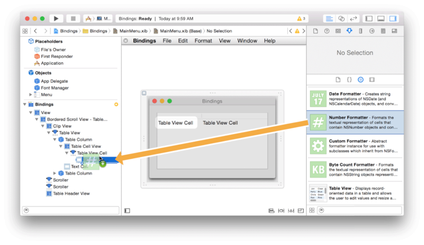This screenshot has width=424, height=245.
Task: Stop the running build
Action: tap(73, 18)
